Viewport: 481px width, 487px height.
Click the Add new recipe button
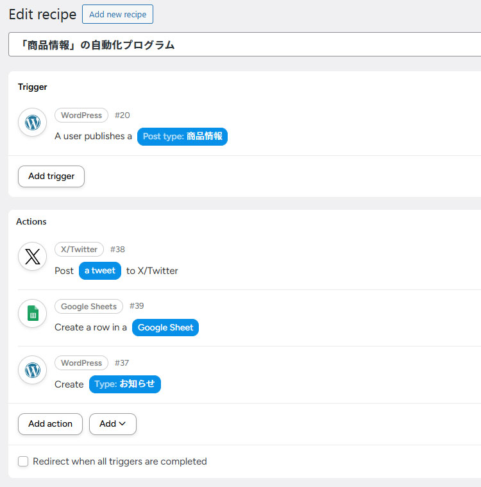118,14
